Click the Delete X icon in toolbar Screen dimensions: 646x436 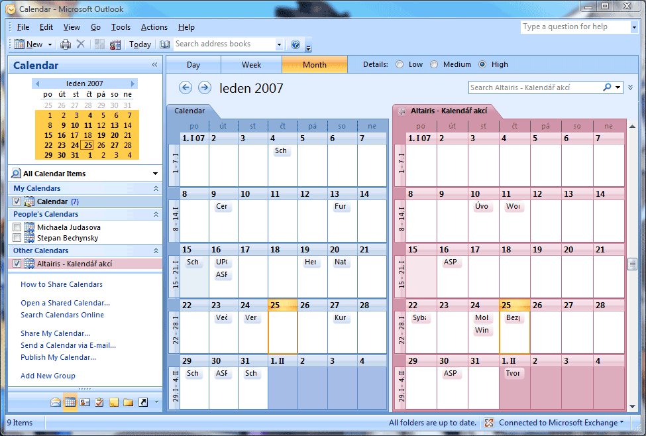(81, 44)
